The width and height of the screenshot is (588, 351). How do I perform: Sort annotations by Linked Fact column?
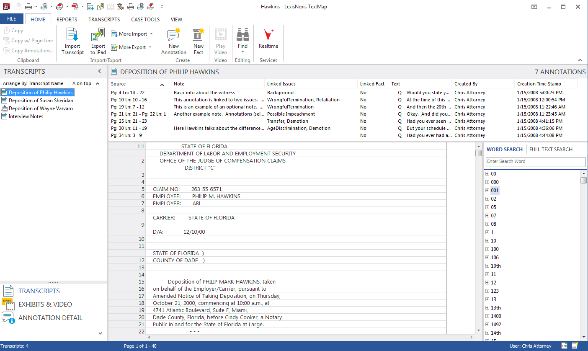(x=373, y=84)
